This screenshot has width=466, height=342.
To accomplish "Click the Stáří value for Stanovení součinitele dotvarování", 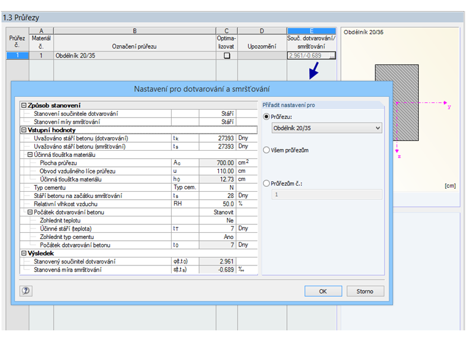I will point(218,114).
